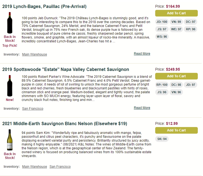
Task: Add the Middle-Earth Sauvignon Blanc to cart
Action: coord(176,130)
